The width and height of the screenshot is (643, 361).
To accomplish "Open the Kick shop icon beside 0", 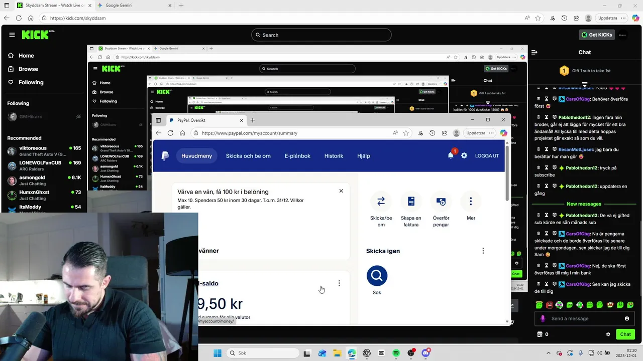I will click(x=540, y=334).
